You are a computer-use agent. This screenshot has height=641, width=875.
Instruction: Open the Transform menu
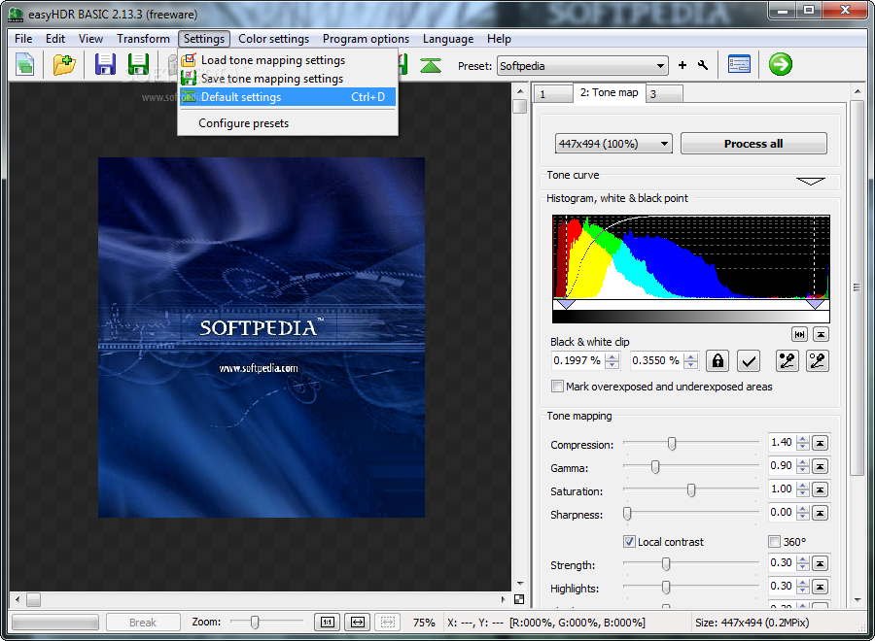[143, 39]
